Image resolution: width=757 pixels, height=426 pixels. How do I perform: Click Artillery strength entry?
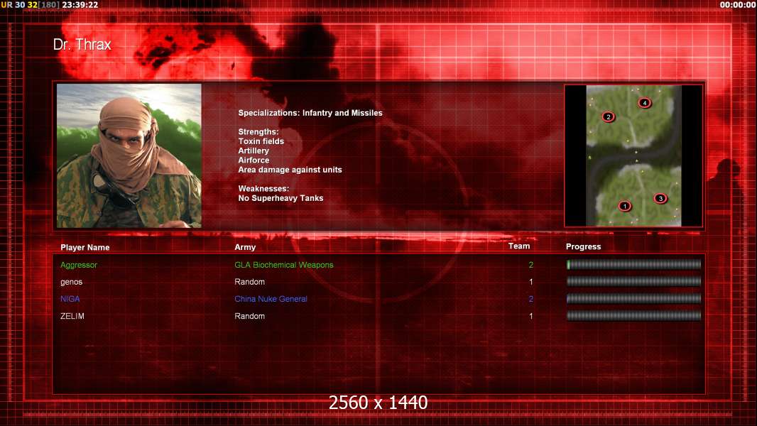pos(254,151)
